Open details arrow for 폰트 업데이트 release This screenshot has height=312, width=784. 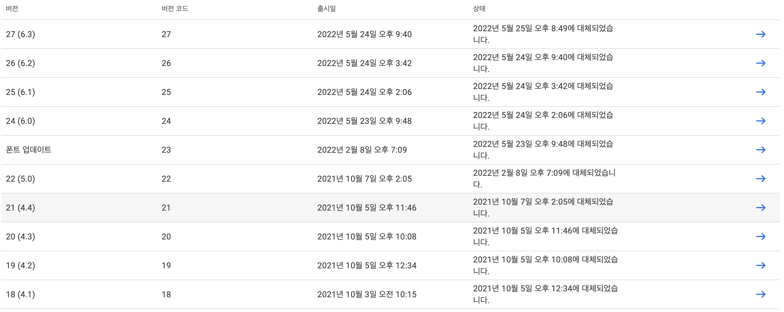[762, 150]
